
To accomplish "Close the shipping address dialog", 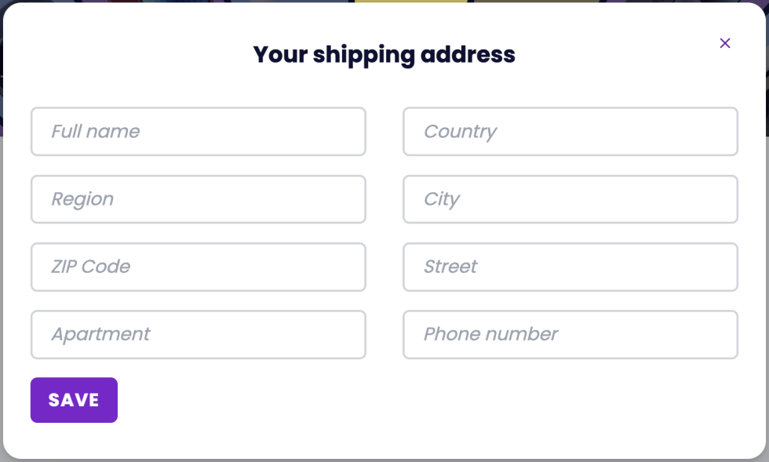I will pos(725,43).
